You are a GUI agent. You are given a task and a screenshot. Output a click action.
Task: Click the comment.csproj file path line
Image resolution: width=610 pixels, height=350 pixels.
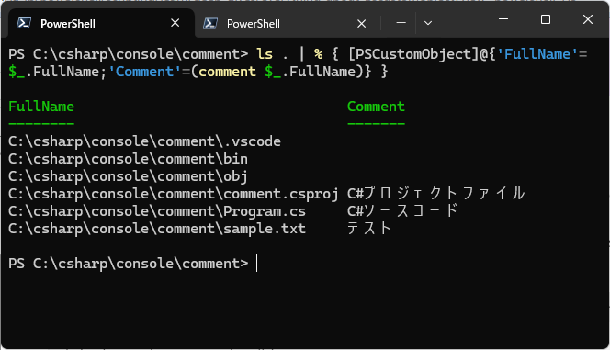point(173,194)
